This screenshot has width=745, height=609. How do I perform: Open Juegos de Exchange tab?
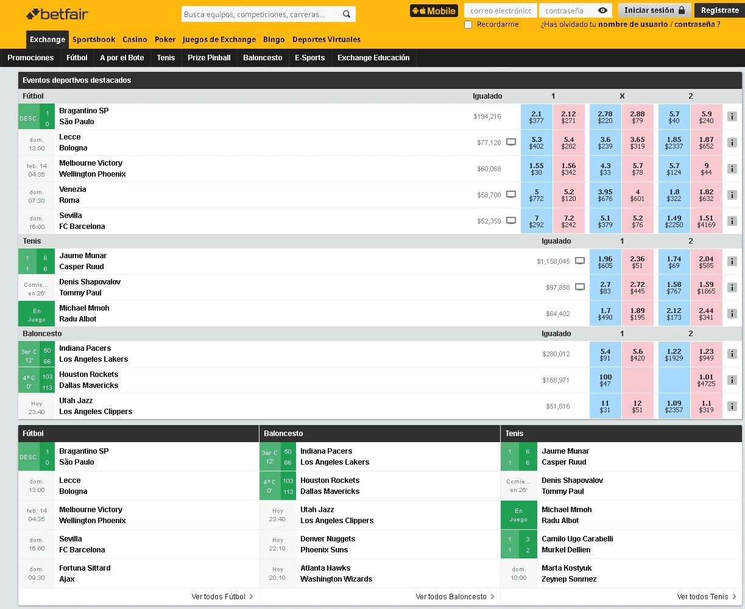coord(219,40)
